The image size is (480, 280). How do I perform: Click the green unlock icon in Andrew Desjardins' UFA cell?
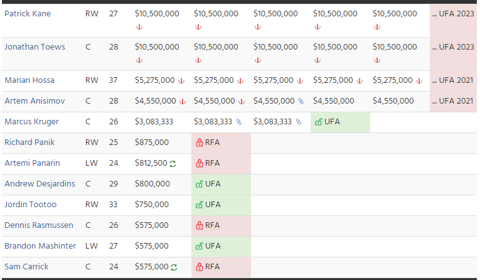tap(200, 184)
